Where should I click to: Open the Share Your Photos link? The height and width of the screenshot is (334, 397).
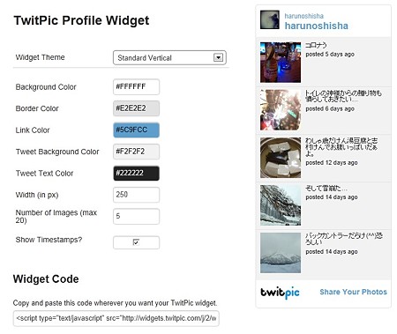pyautogui.click(x=353, y=292)
